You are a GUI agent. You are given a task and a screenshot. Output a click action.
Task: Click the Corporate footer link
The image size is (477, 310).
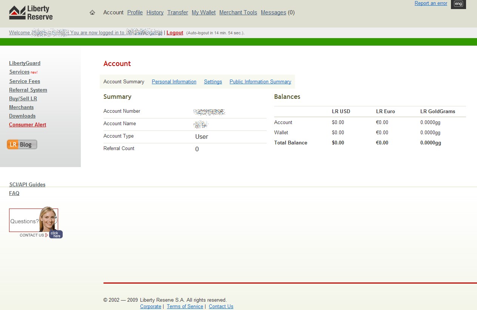coord(151,307)
